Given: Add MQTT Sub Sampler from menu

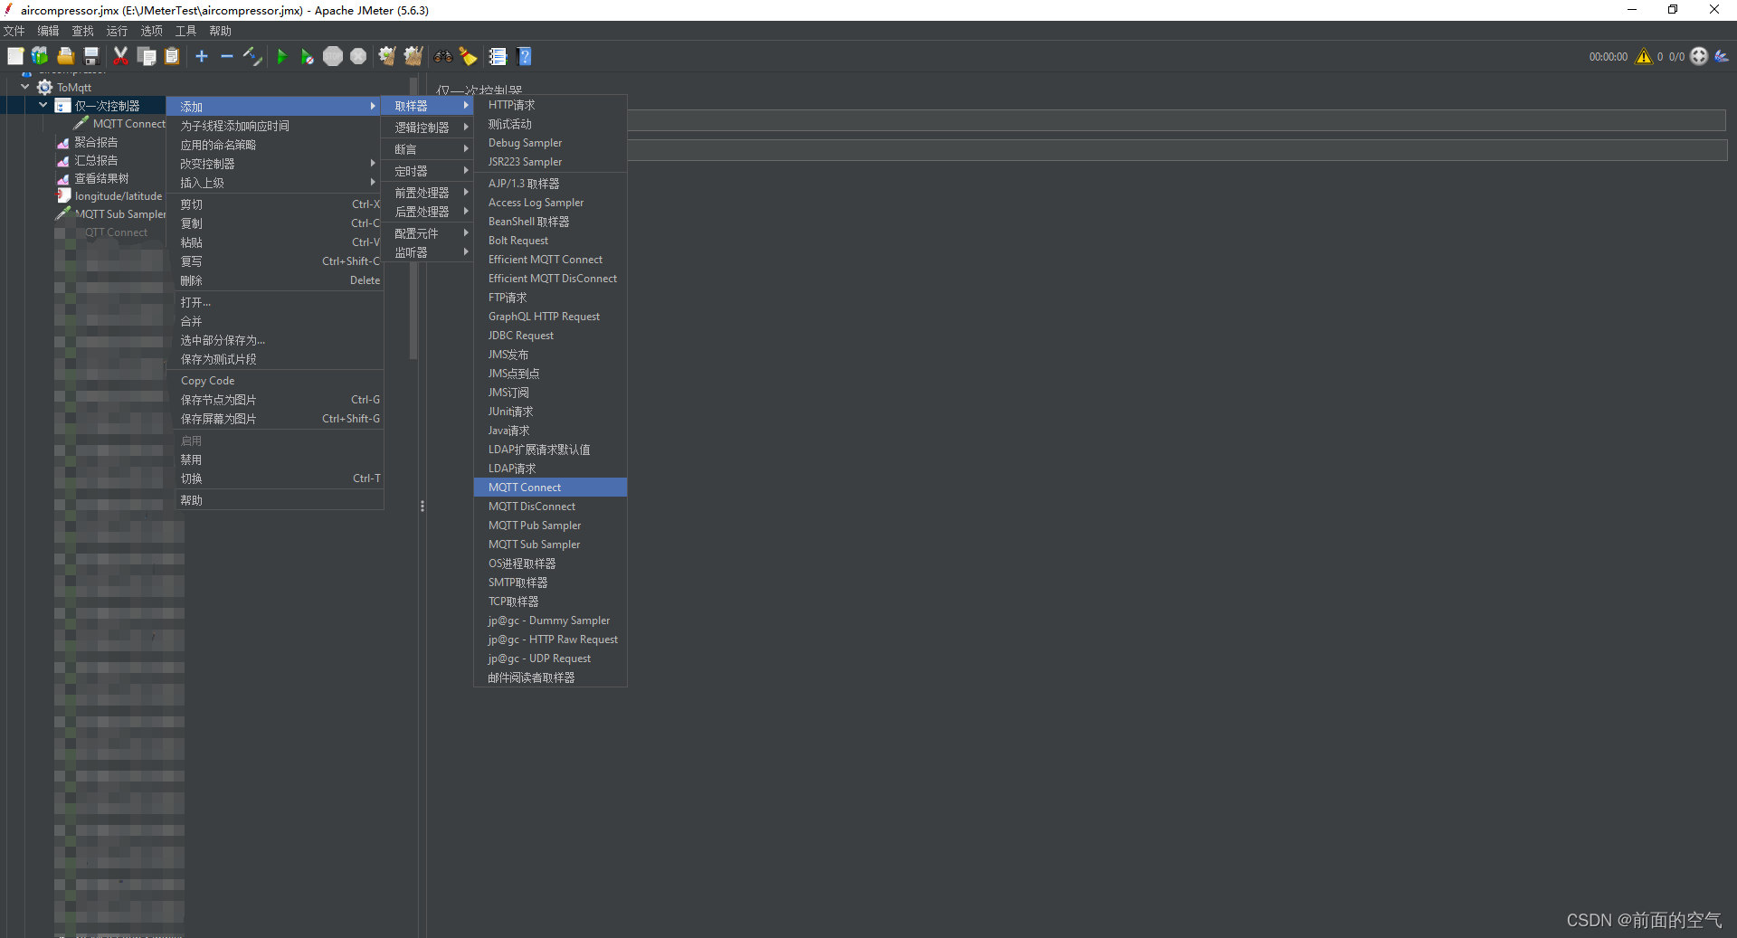Looking at the screenshot, I should 550,545.
